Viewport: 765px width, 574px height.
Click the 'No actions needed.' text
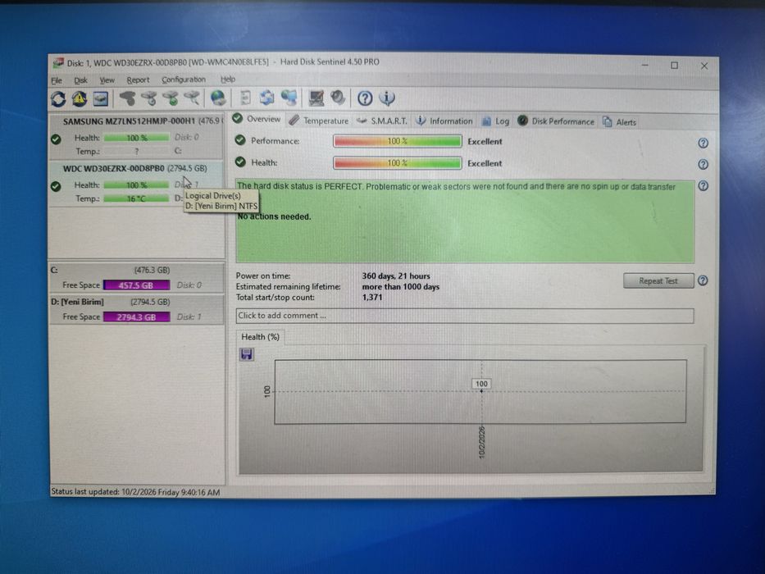(274, 216)
